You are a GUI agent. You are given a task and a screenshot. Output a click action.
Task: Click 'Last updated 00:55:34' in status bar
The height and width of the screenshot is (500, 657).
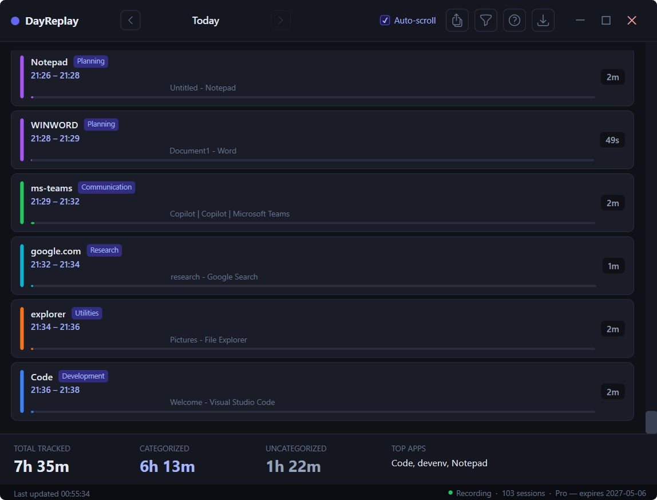pyautogui.click(x=52, y=494)
